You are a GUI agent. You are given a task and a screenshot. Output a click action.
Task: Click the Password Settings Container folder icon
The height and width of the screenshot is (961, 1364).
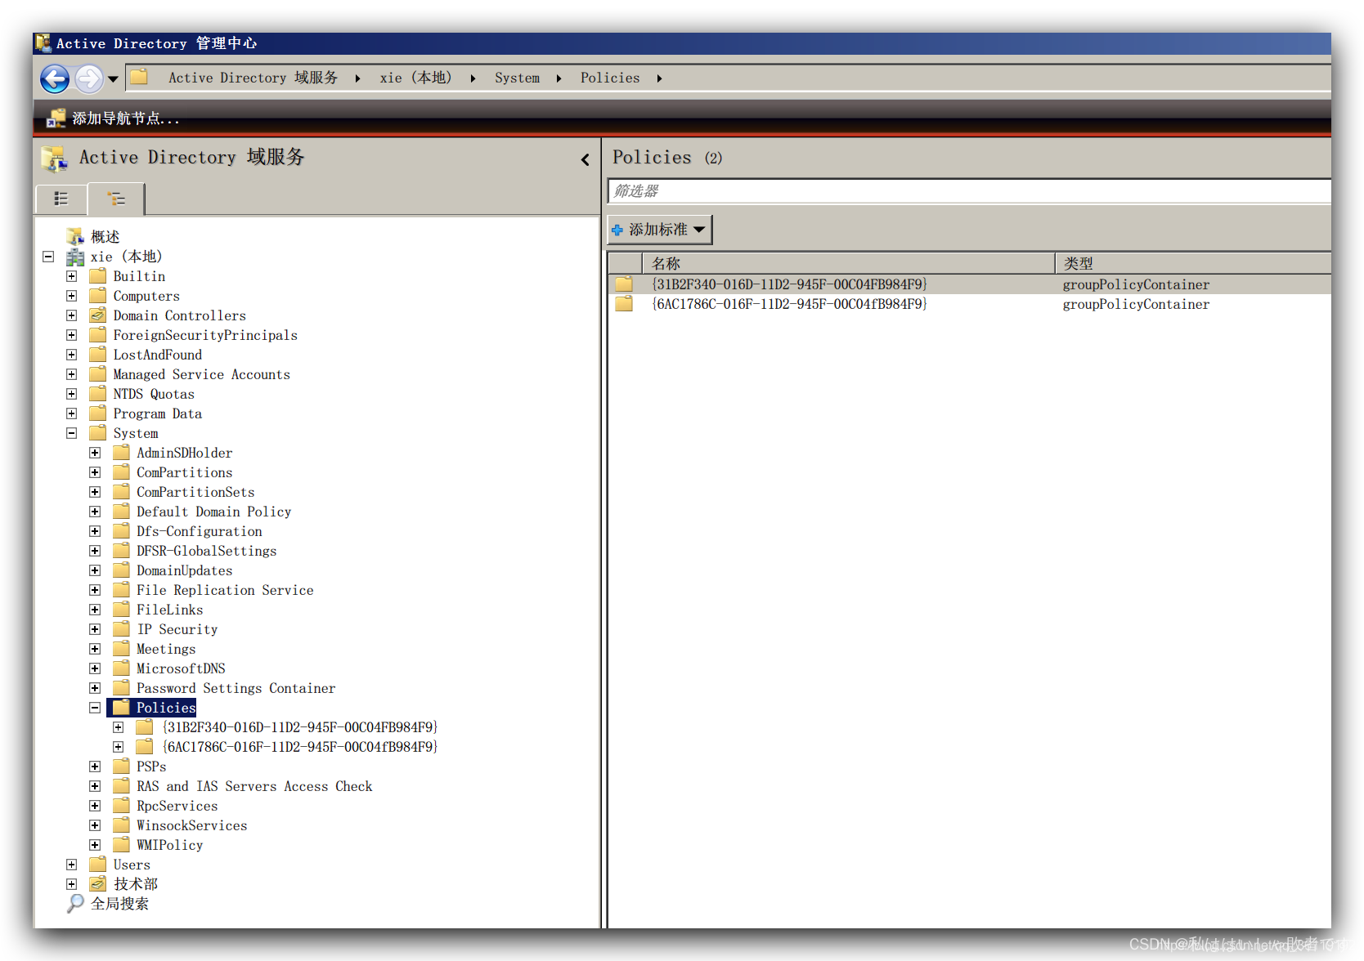122,688
